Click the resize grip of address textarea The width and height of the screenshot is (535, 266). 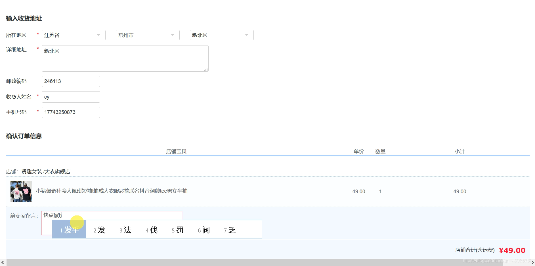pos(206,69)
